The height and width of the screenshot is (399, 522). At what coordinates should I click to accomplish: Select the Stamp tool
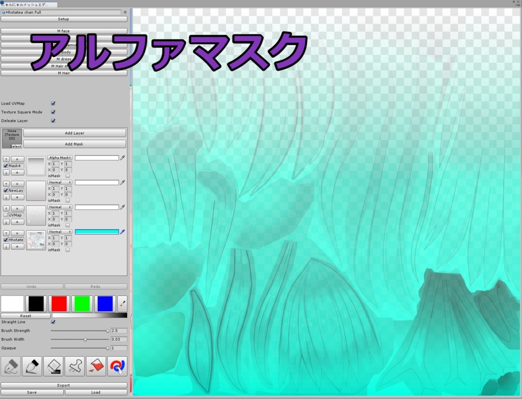tap(74, 366)
